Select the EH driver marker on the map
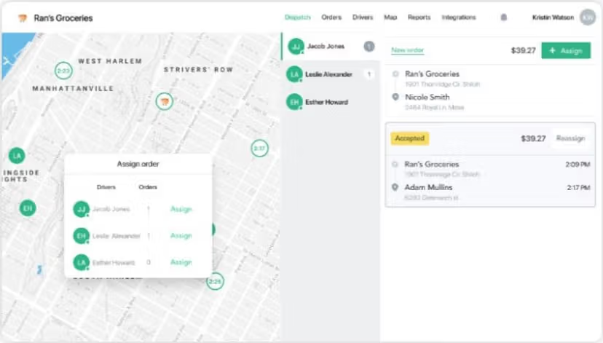Viewport: 603px width, 343px height. pos(28,208)
